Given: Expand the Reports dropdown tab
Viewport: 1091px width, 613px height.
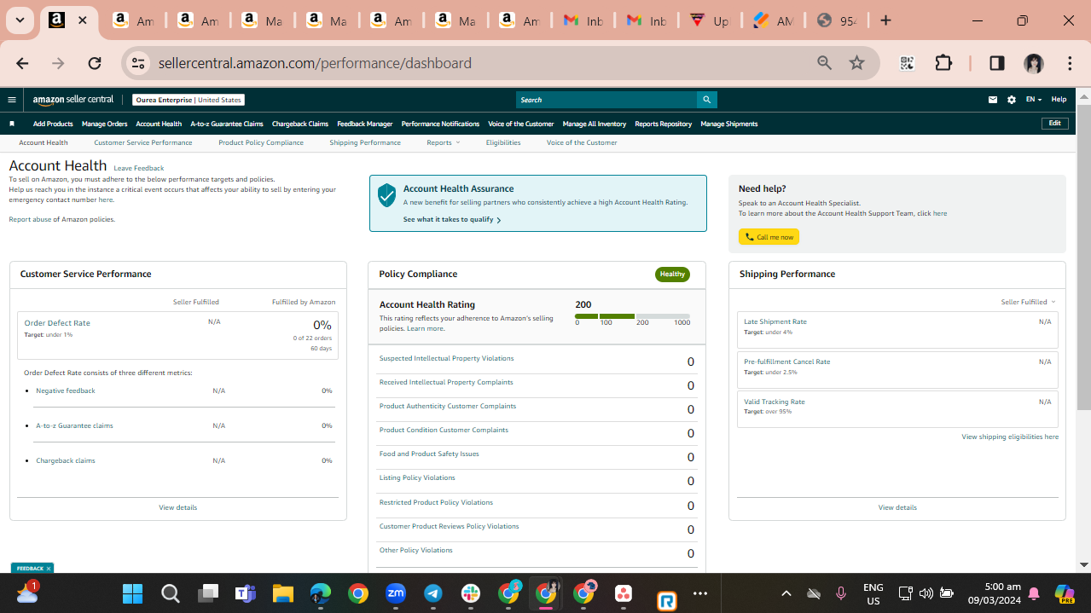Looking at the screenshot, I should 443,142.
